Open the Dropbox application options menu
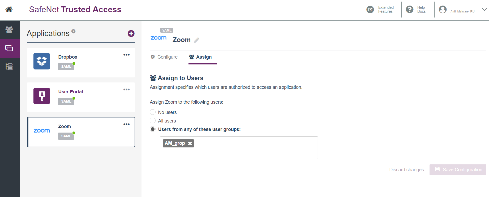This screenshot has width=489, height=197. [126, 55]
